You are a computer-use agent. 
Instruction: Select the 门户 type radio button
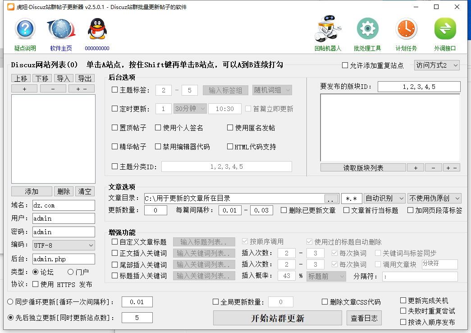(x=71, y=272)
